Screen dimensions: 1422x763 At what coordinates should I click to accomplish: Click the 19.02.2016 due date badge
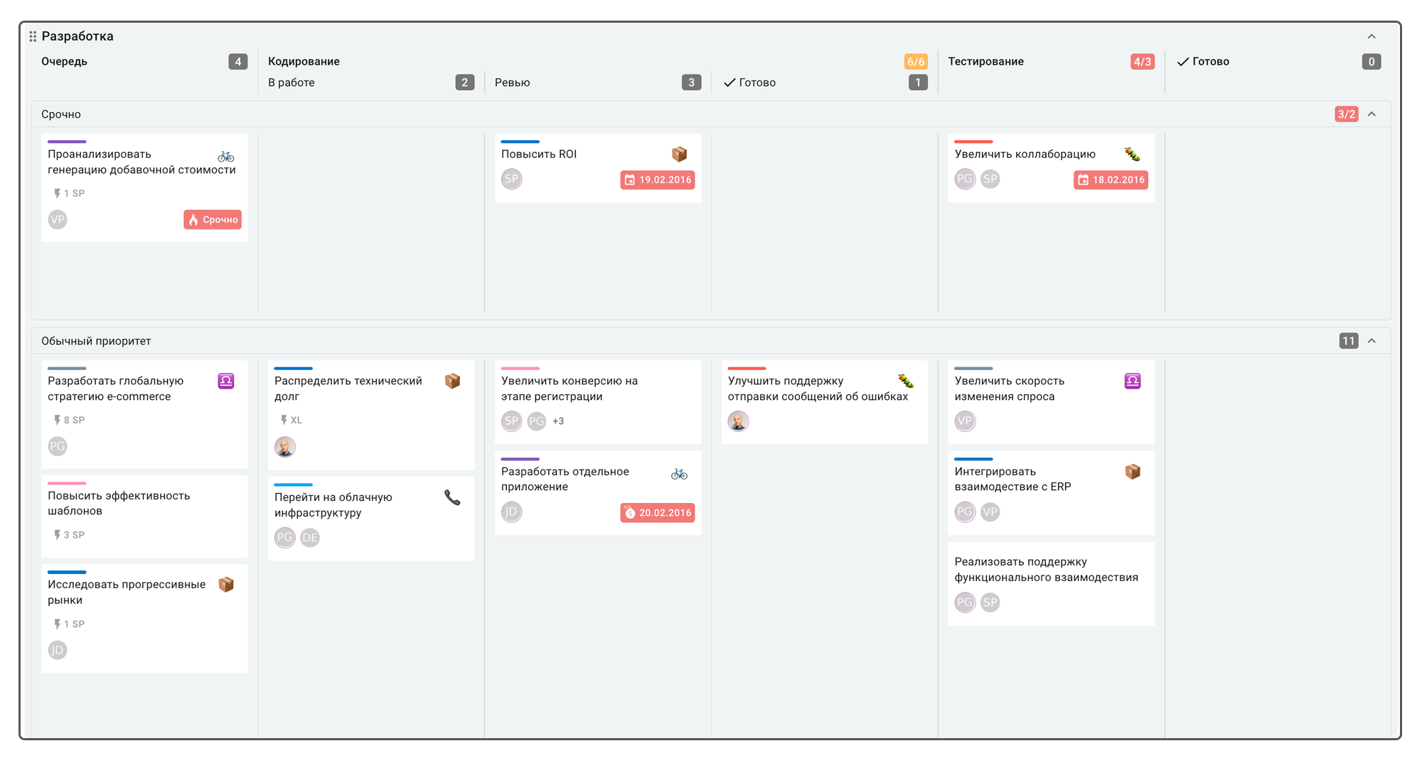coord(657,180)
